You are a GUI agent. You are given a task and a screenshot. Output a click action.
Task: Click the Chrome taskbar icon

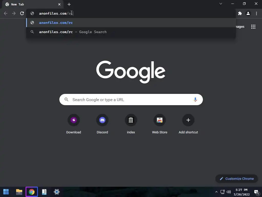pyautogui.click(x=32, y=192)
